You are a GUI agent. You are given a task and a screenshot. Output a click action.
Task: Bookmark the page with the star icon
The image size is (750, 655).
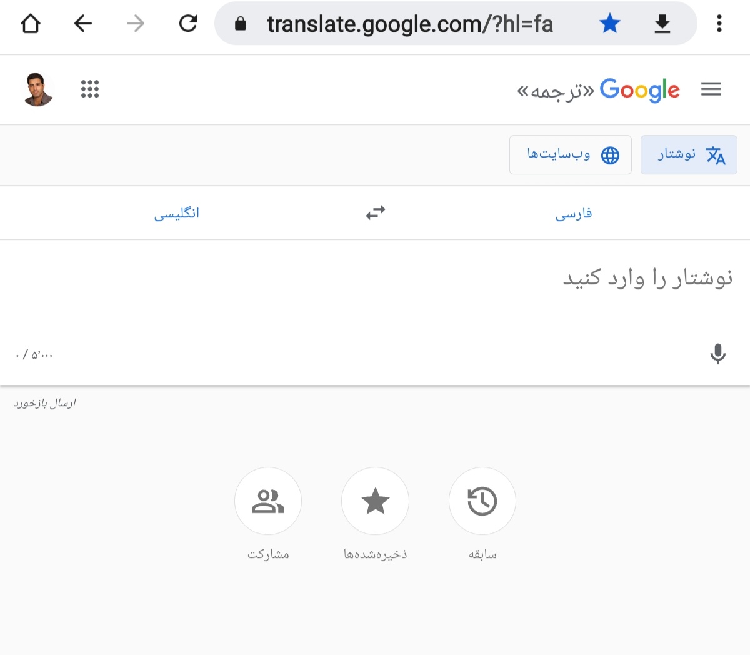pos(609,24)
